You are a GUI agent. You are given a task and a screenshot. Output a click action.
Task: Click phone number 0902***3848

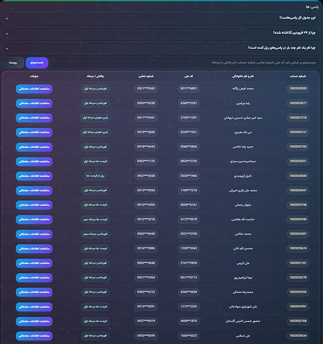(x=146, y=263)
